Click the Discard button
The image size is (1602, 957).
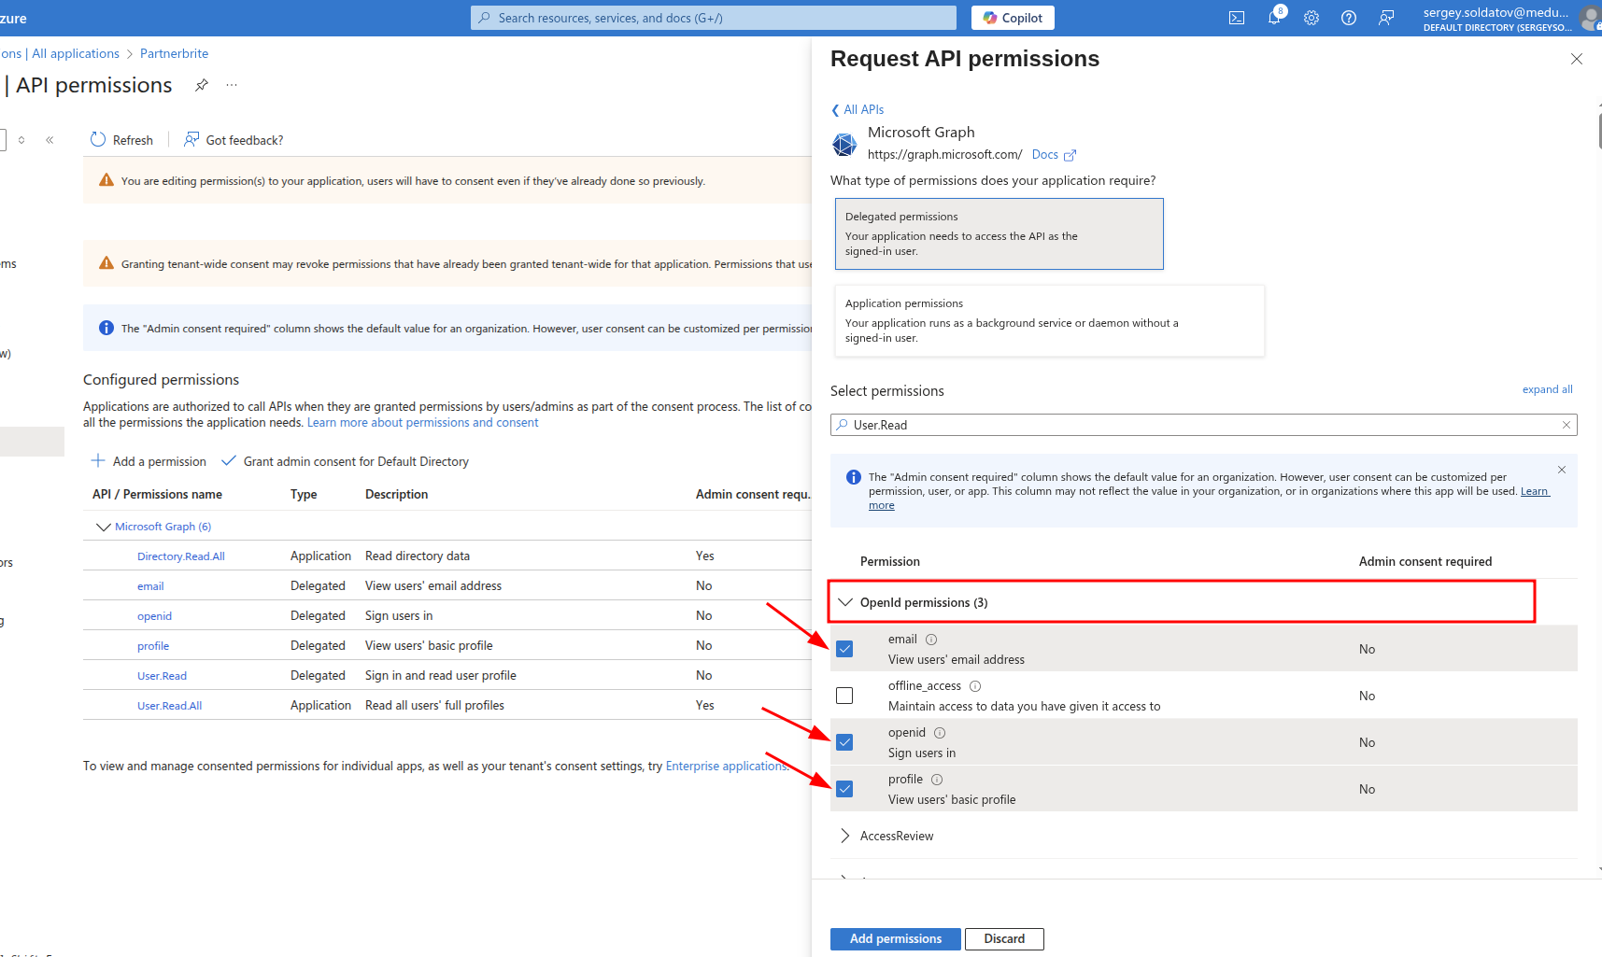click(x=1004, y=939)
